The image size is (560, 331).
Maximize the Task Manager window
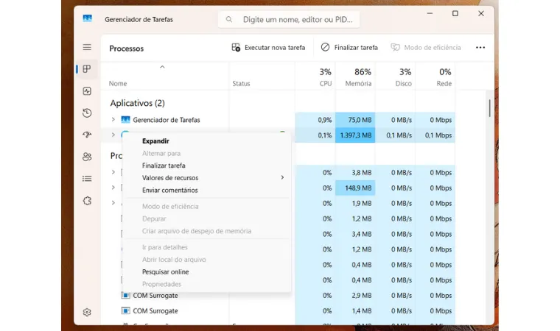click(455, 13)
